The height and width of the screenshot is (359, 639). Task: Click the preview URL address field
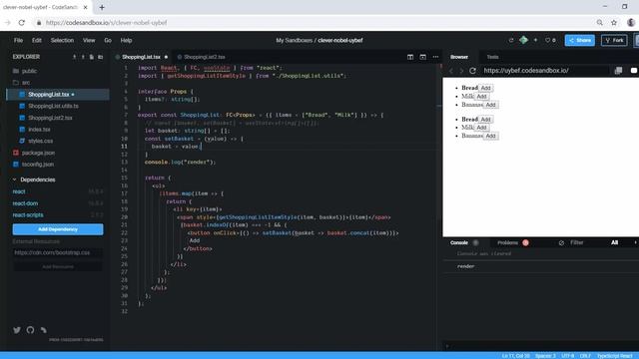tap(545, 71)
